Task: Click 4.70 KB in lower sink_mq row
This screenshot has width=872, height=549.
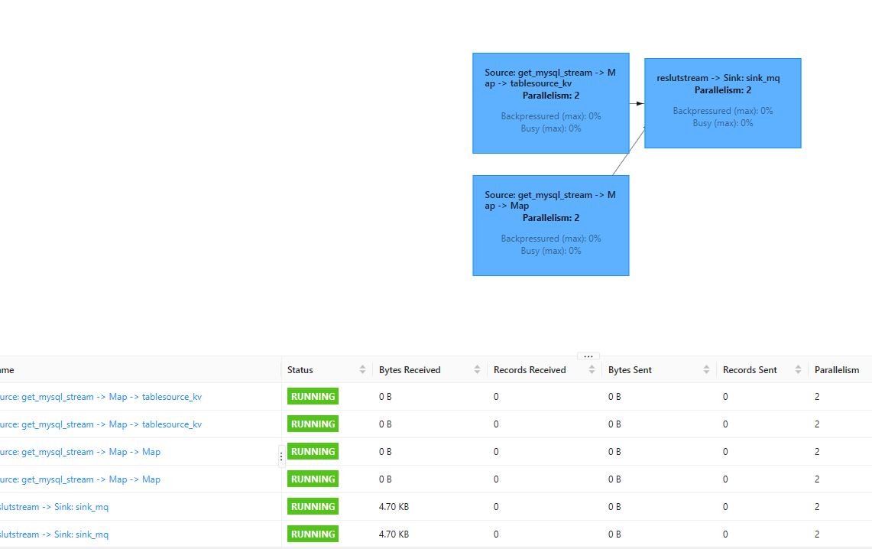Action: point(394,534)
